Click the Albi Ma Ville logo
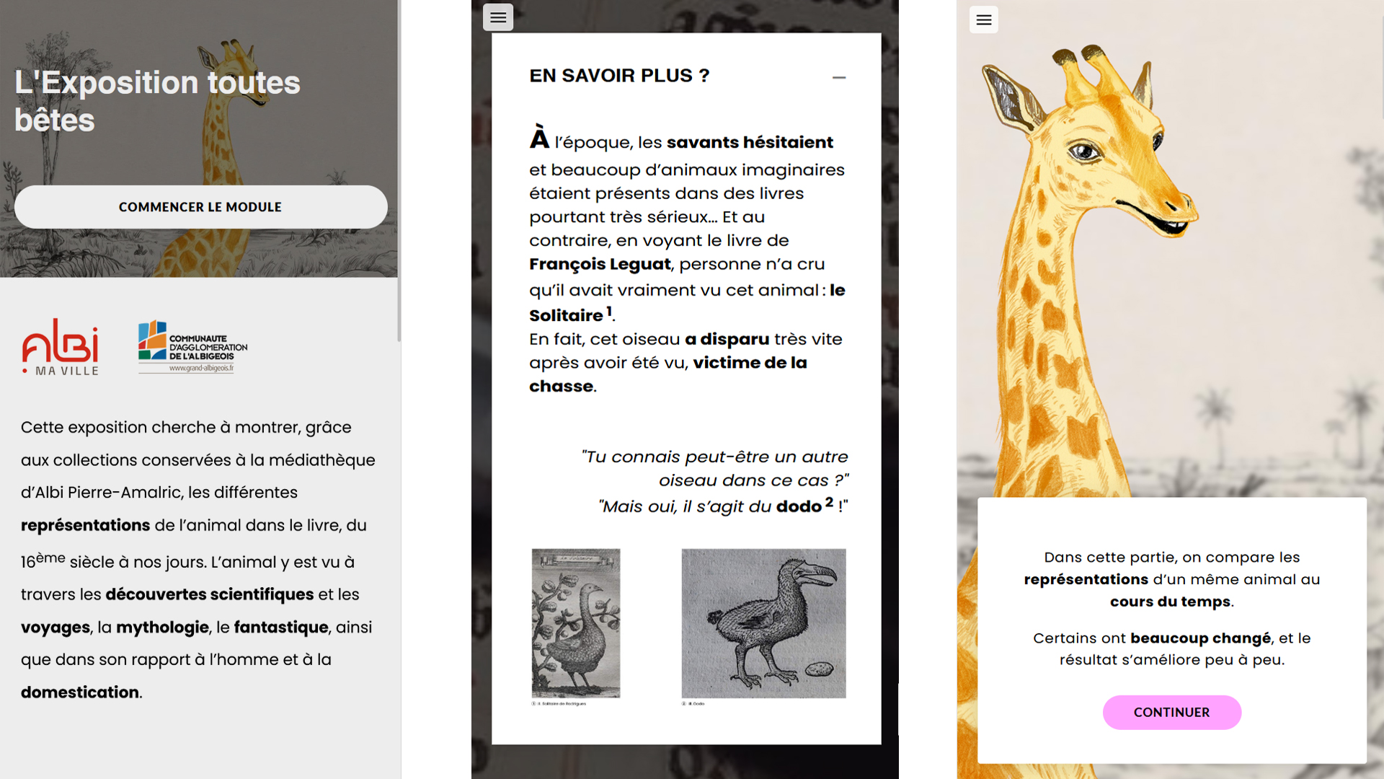Viewport: 1384px width, 779px height. 61,347
